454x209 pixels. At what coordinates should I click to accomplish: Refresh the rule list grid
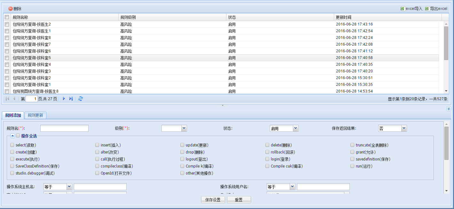(x=81, y=99)
